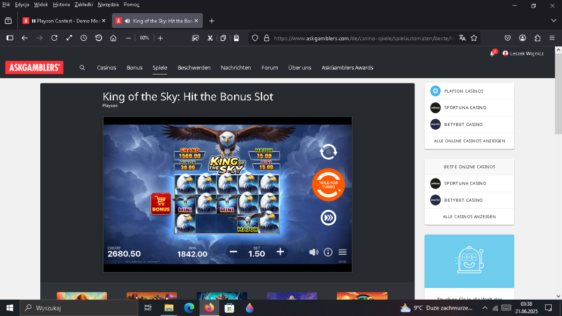The height and width of the screenshot is (316, 562).
Task: Click the AskGamblers search magnifier icon
Action: tap(82, 67)
